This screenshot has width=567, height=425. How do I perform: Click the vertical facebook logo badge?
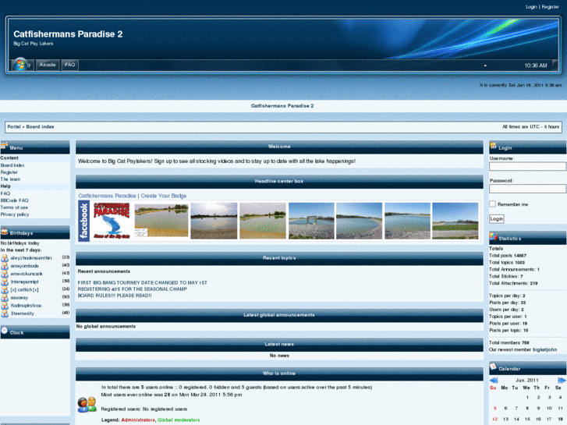(x=84, y=221)
